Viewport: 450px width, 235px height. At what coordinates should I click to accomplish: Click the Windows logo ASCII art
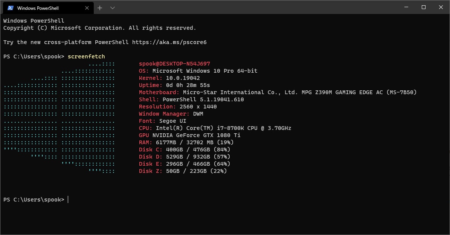coord(59,117)
